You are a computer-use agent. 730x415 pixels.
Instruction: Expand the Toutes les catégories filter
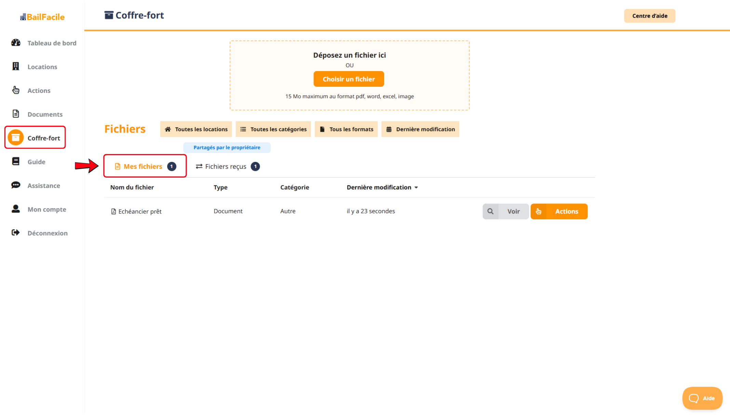click(x=273, y=129)
